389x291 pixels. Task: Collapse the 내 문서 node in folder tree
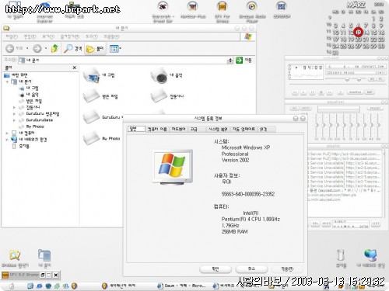point(7,81)
